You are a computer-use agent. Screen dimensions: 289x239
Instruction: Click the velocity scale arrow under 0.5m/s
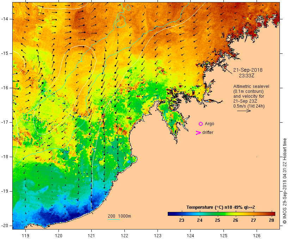pos(244,111)
